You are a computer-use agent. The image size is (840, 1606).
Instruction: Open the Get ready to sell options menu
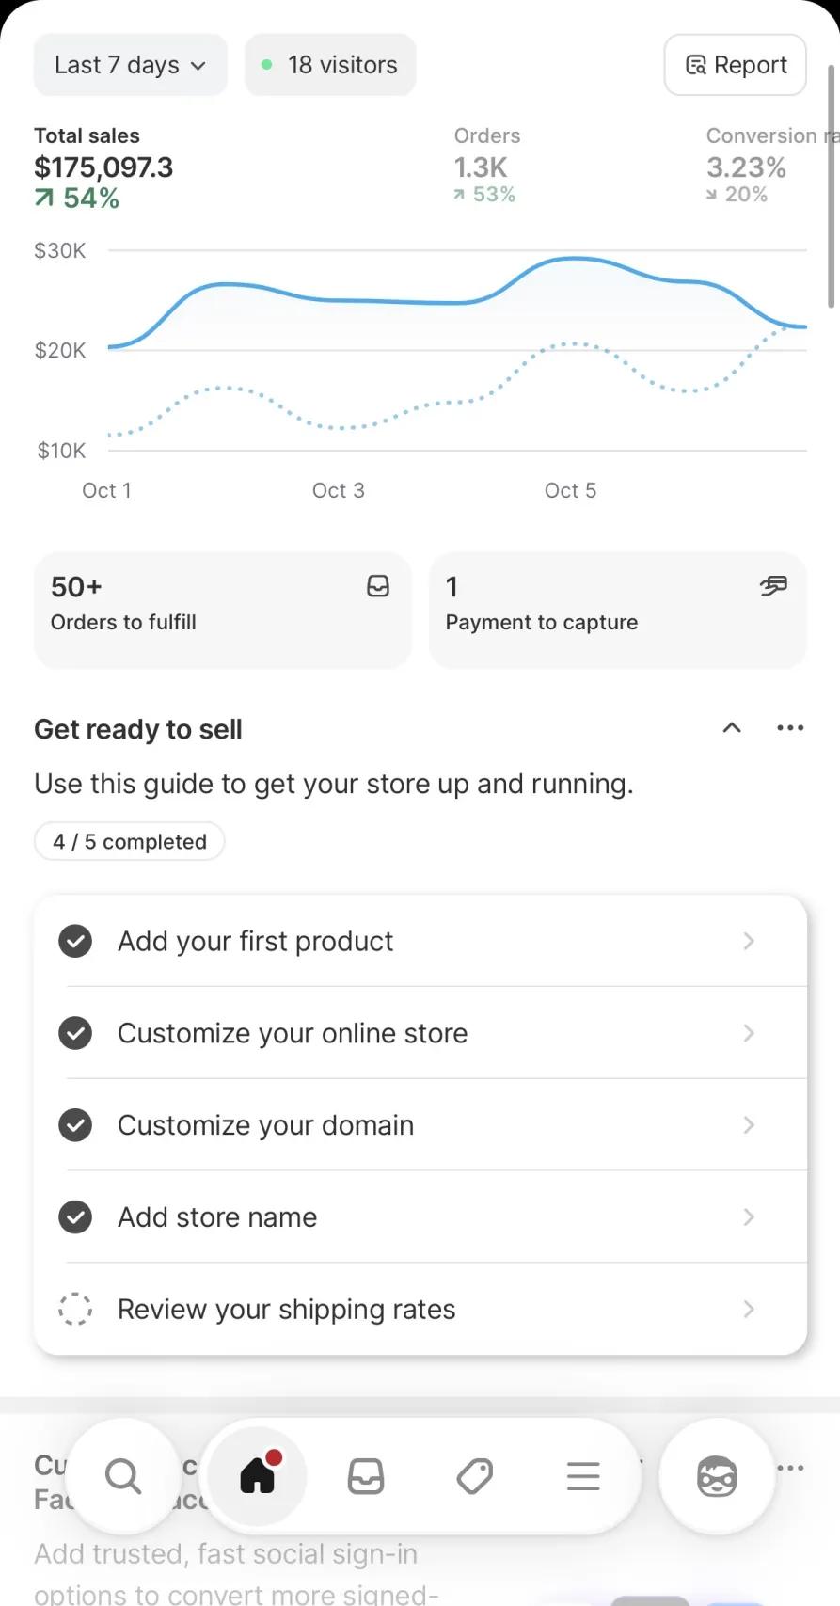[790, 728]
